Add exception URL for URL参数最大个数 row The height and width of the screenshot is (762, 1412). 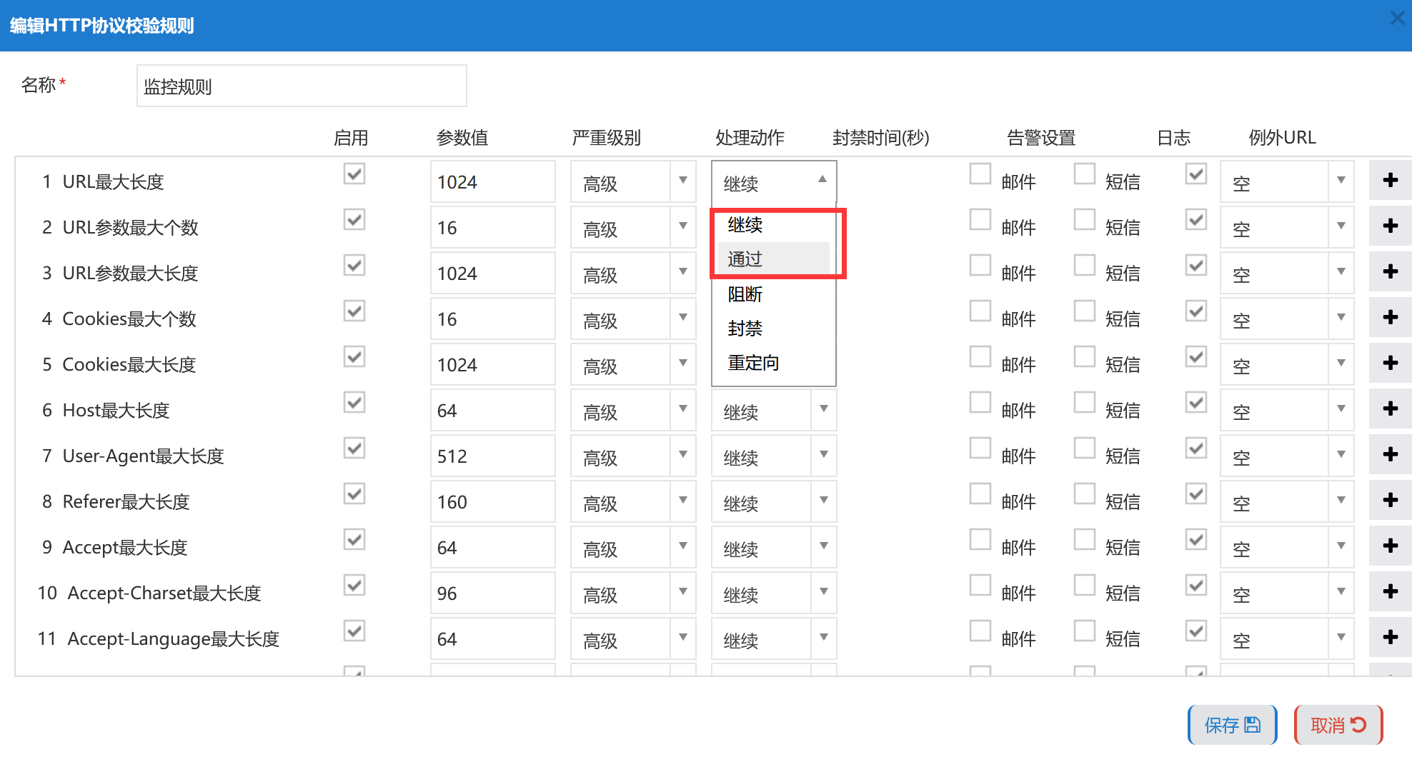click(x=1390, y=226)
